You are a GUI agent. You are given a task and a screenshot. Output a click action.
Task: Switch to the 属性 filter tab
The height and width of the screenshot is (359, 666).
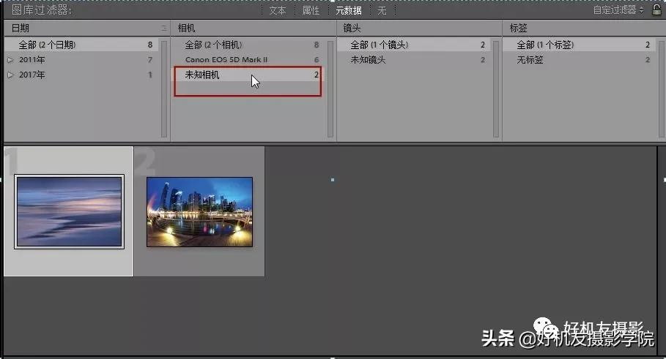[x=311, y=10]
